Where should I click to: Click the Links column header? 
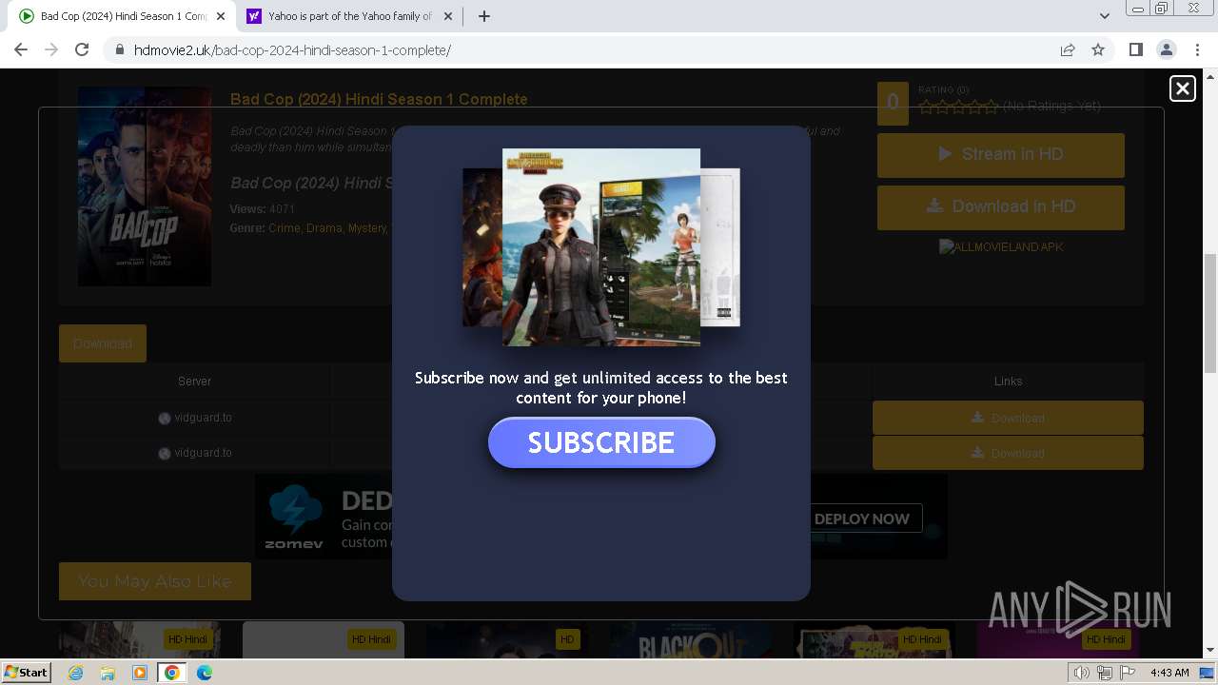point(1008,381)
